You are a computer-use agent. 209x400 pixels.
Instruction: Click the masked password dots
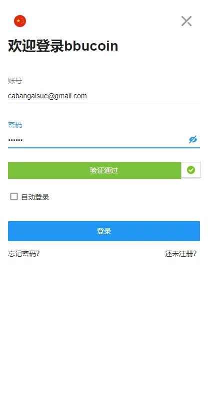tap(15, 140)
